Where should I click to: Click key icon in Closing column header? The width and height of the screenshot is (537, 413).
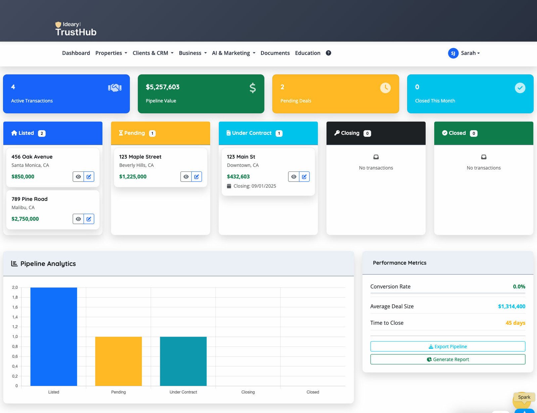coord(337,133)
